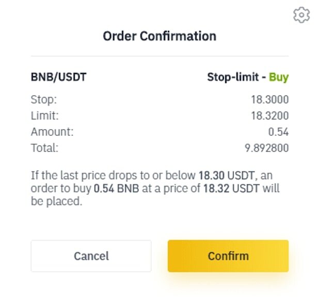The image size is (318, 297).
Task: Confirm the stop-limit buy order
Action: (x=228, y=256)
